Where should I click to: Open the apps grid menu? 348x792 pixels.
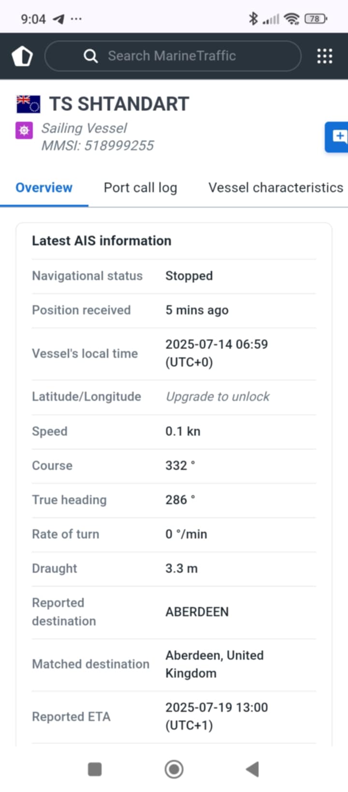(324, 56)
